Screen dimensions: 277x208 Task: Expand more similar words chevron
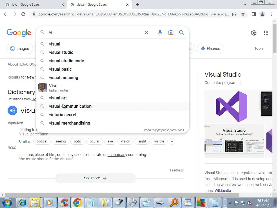(x=172, y=141)
